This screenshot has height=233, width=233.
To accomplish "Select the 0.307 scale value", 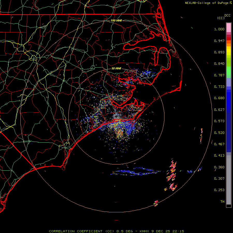I will (x=219, y=179).
